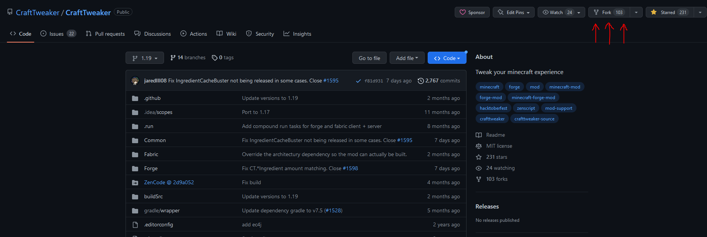Open the Readme link in About
The width and height of the screenshot is (707, 237).
490,135
